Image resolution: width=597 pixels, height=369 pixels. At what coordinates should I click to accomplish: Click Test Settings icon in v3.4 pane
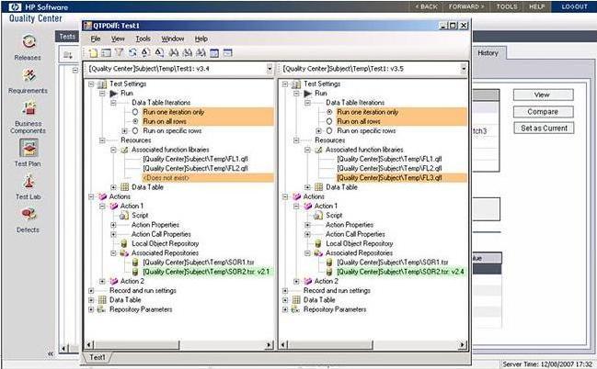click(102, 84)
